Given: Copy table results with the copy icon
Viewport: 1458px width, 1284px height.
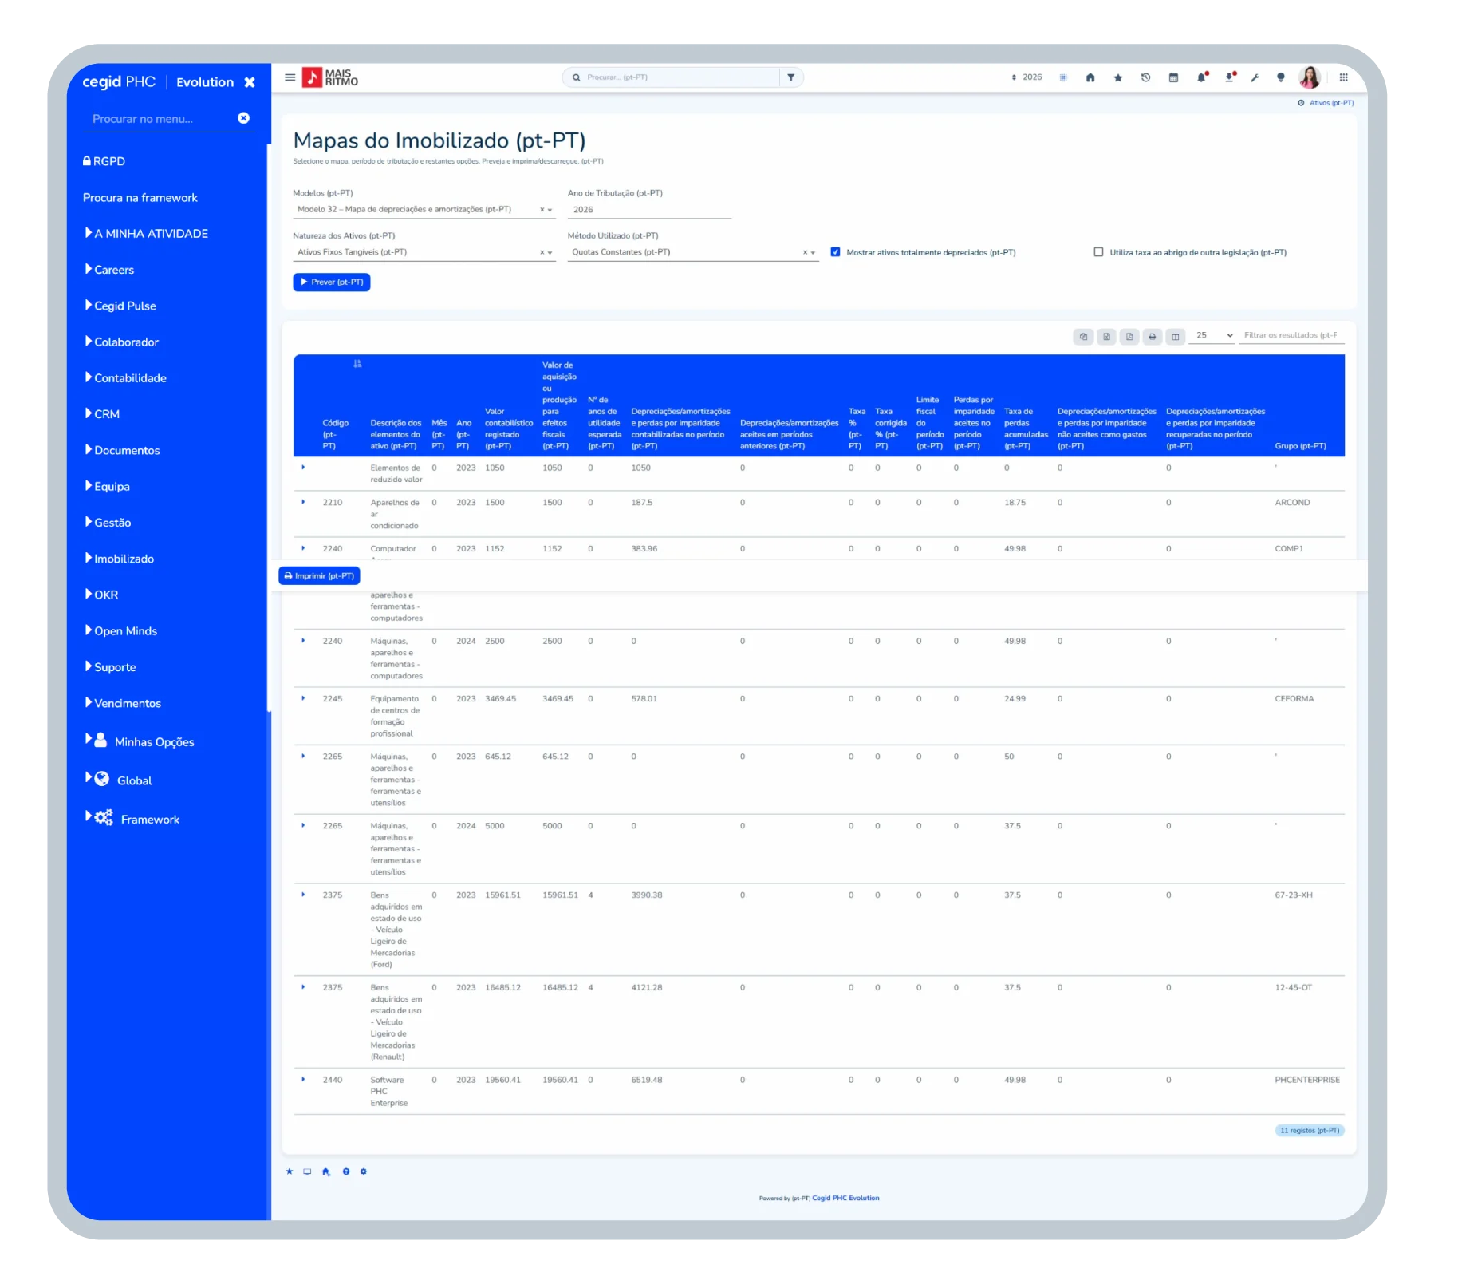Looking at the screenshot, I should (x=1083, y=336).
